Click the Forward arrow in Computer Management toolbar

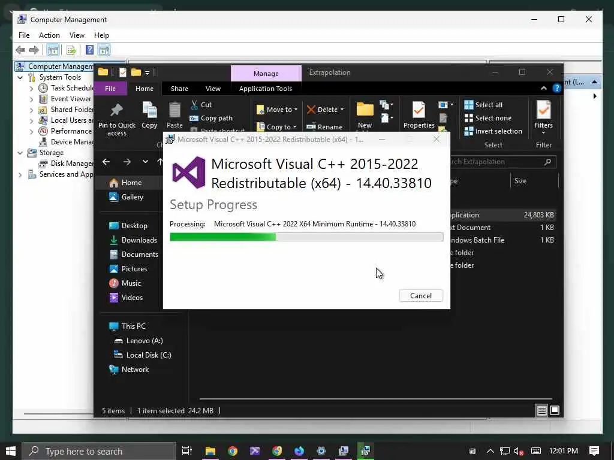[34, 50]
